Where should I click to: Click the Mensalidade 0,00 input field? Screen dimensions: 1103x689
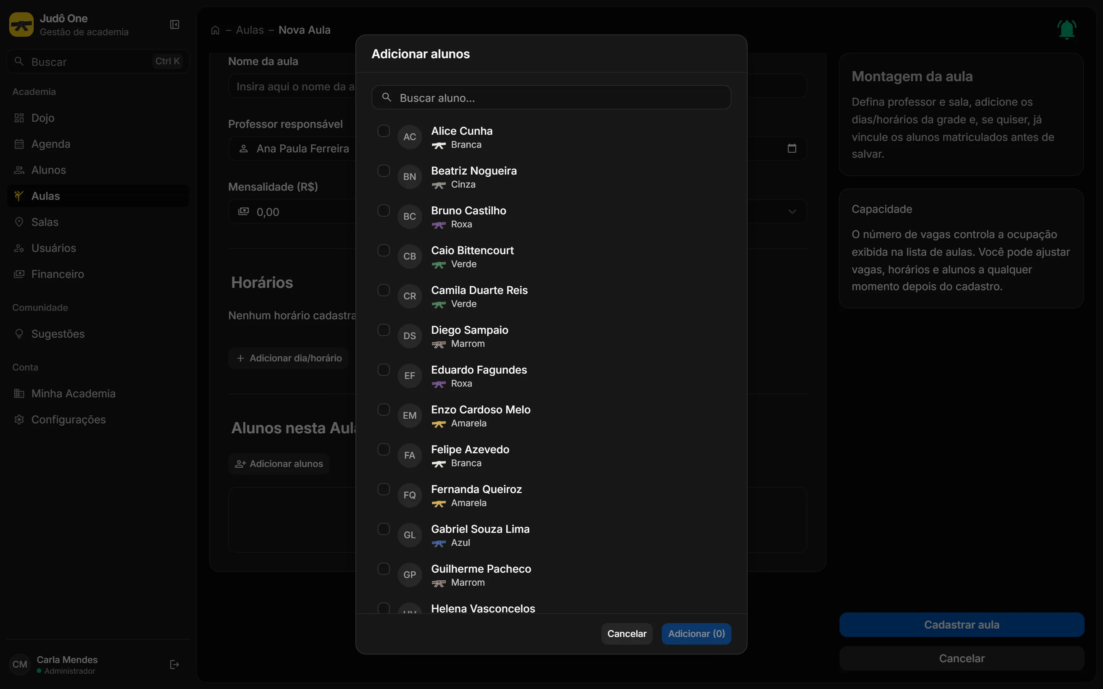click(292, 211)
